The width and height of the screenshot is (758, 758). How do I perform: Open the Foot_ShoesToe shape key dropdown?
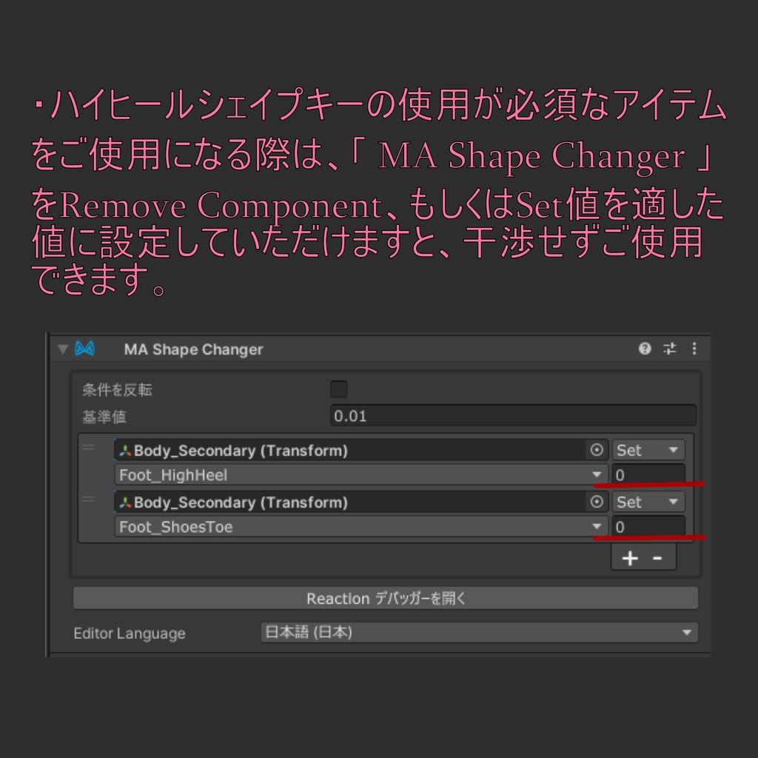pyautogui.click(x=360, y=526)
